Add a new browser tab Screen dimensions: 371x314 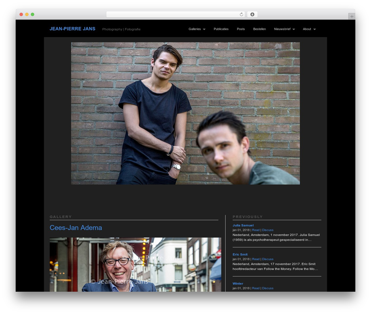(x=352, y=17)
